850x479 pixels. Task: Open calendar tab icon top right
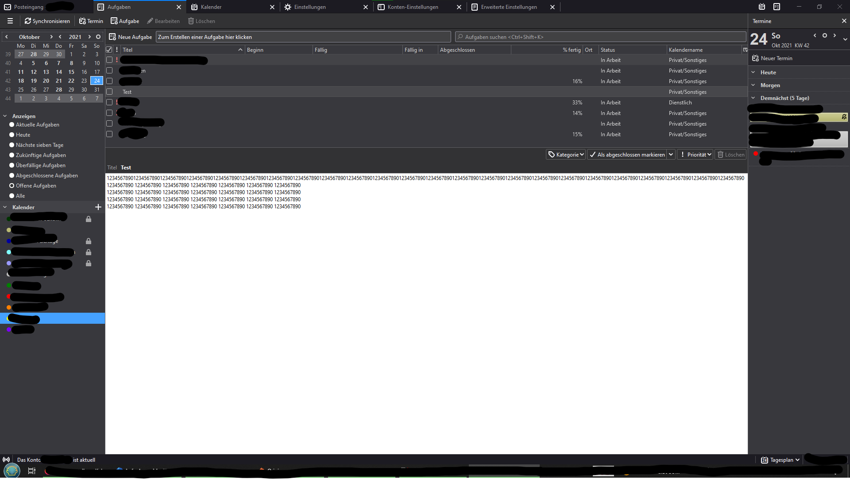point(761,7)
